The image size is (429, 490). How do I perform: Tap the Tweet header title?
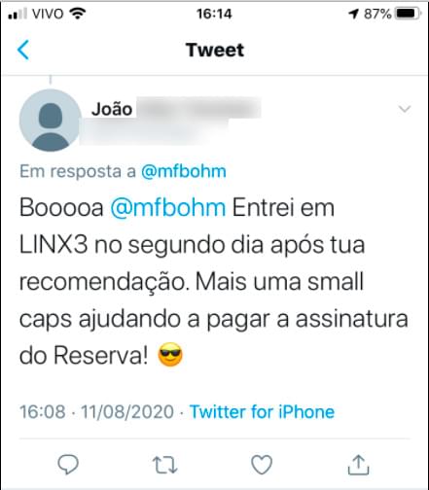pyautogui.click(x=215, y=50)
